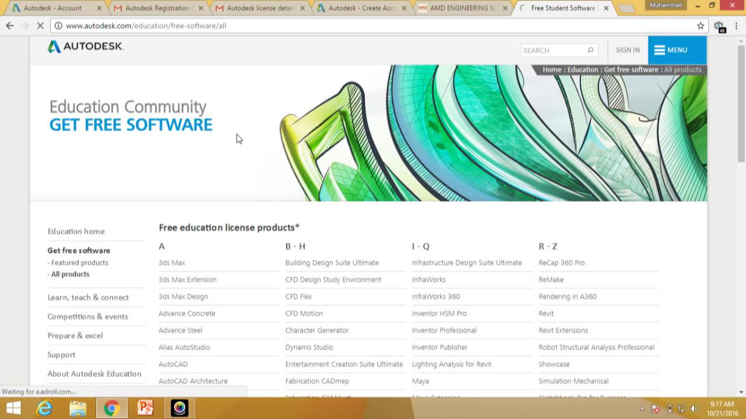This screenshot has width=746, height=419.
Task: Go to Education home in sidebar
Action: [76, 231]
